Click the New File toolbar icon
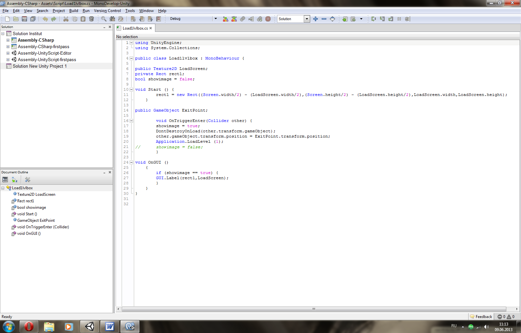Viewport: 521px width, 333px height. (7, 19)
